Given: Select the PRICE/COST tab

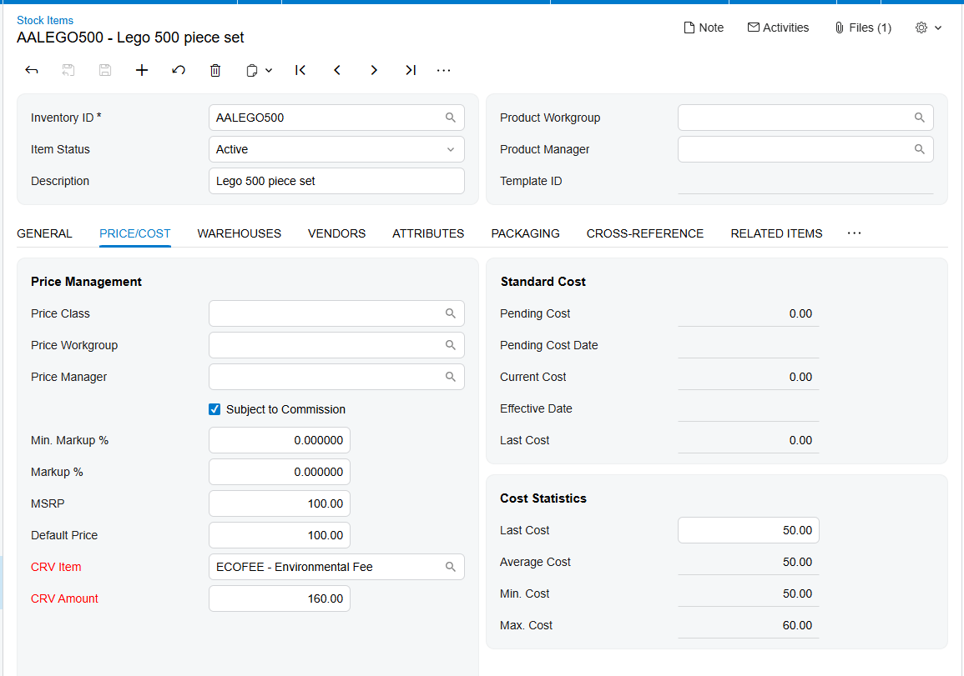Looking at the screenshot, I should pos(134,233).
